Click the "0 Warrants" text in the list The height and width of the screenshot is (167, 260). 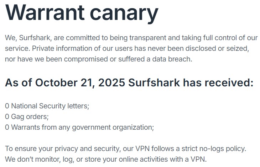(x=20, y=127)
